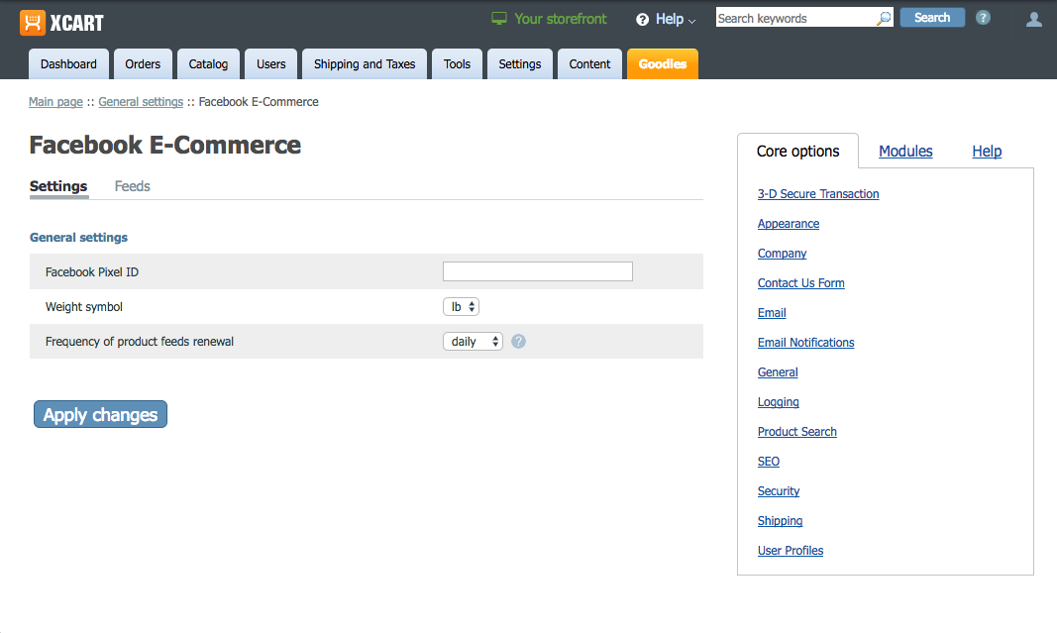This screenshot has height=633, width=1057.
Task: Click the search magnifier icon
Action: 884,18
